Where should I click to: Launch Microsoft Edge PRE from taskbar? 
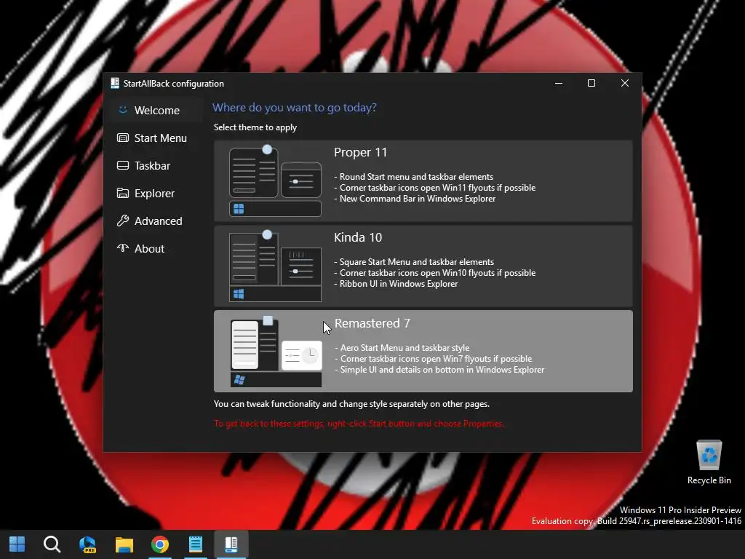88,544
